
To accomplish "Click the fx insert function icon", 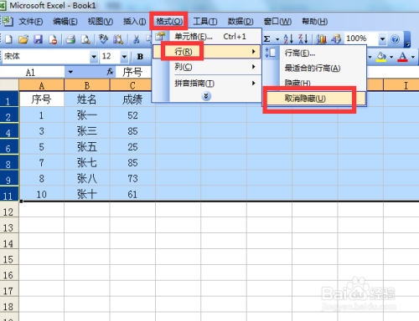I will click(110, 72).
